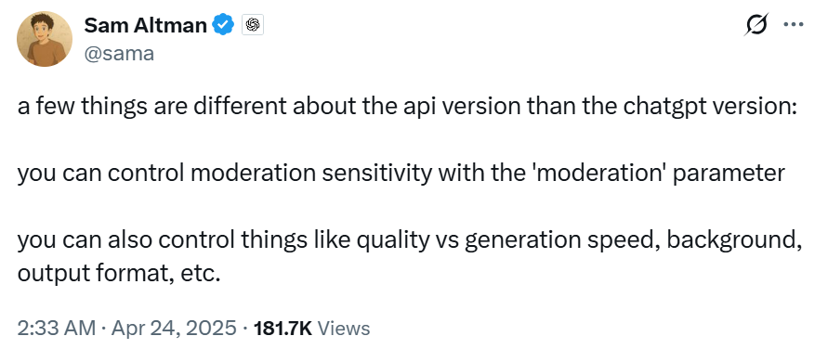
Task: Click the Sam Altman display name
Action: pos(146,25)
